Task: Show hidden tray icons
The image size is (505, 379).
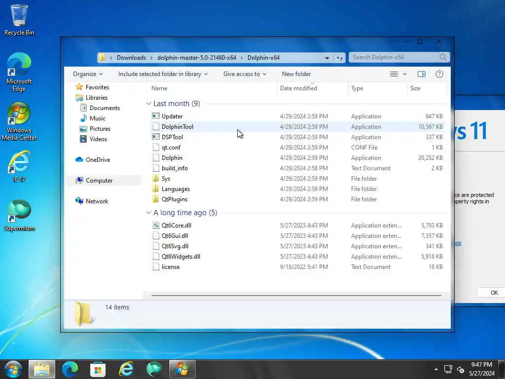Action: [x=436, y=369]
